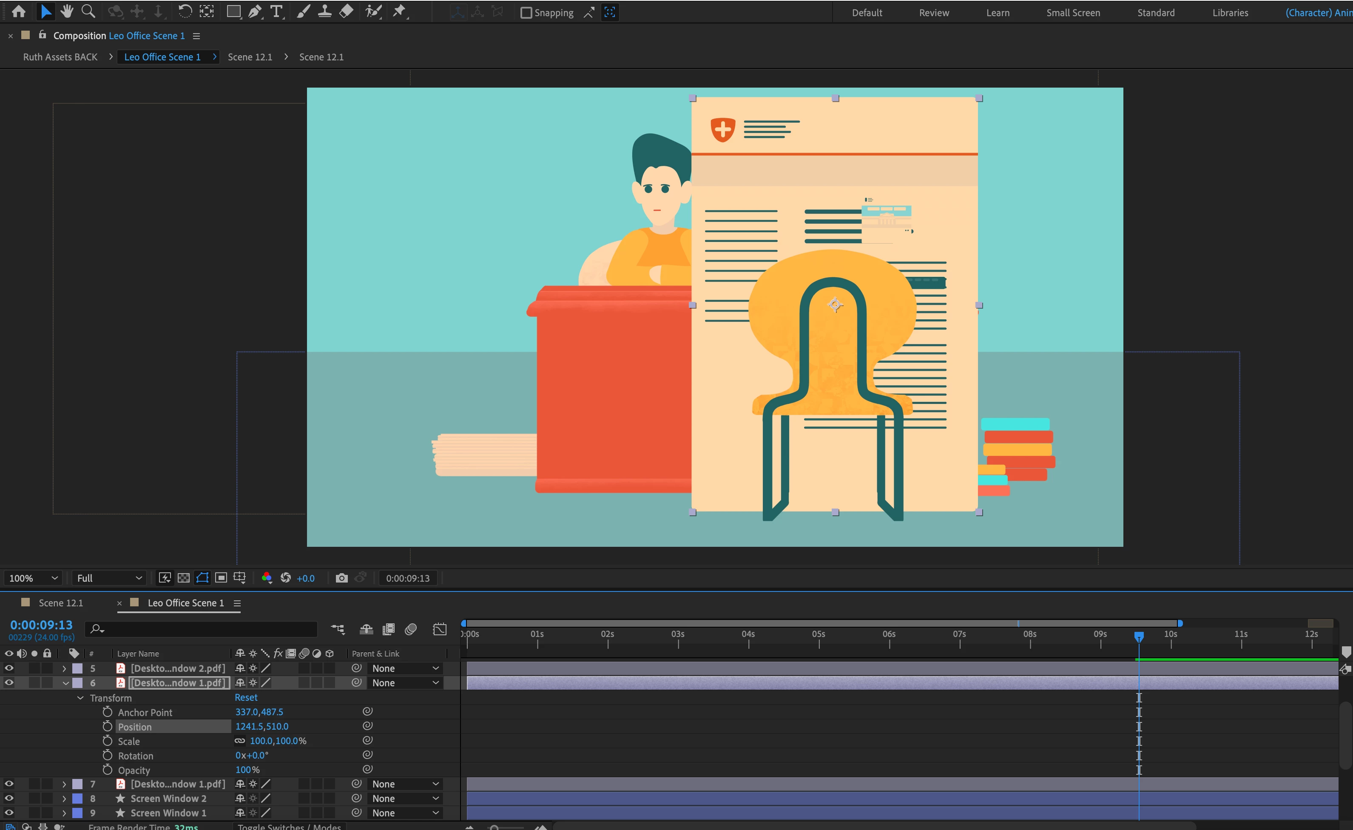Hide the Screen Window 2 layer
The width and height of the screenshot is (1353, 830).
point(9,798)
